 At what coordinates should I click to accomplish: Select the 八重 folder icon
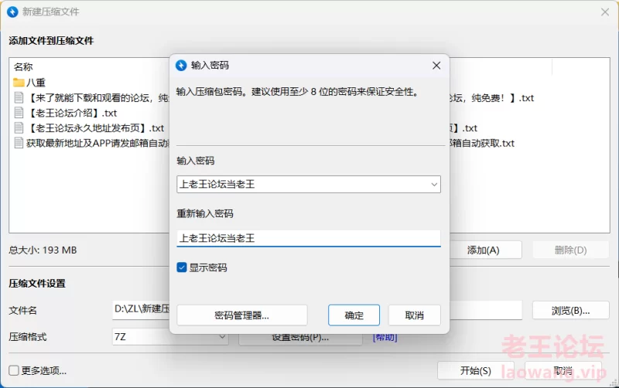[19, 83]
